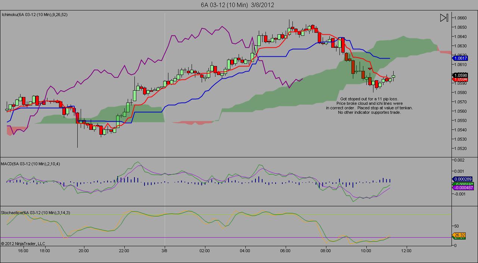478x263 pixels.
Task: Click the 1.0570 price axis label
Action: tap(460, 102)
